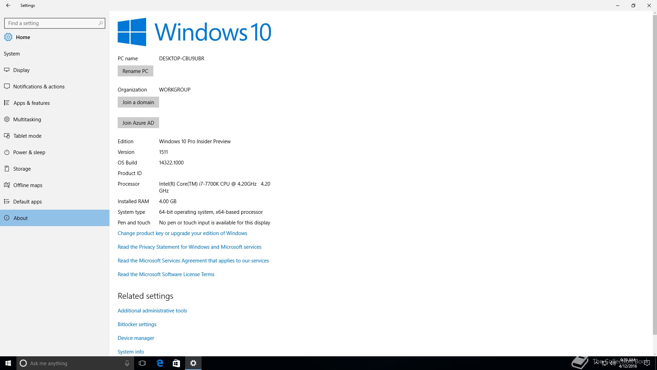Image resolution: width=657 pixels, height=370 pixels.
Task: Click the Settings gear taskbar icon
Action: (193, 363)
